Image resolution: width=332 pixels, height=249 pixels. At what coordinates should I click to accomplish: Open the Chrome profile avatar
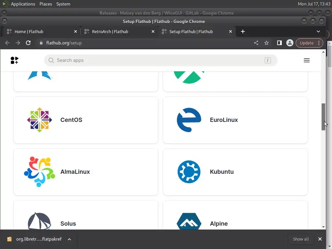pyautogui.click(x=290, y=43)
